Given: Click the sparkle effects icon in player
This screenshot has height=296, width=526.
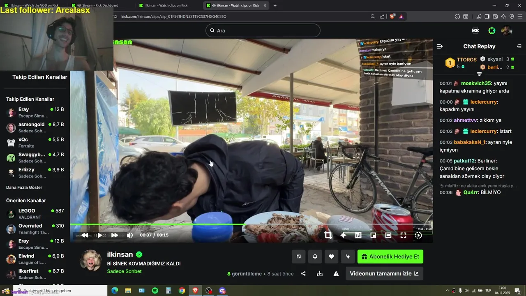Looking at the screenshot, I should click(x=343, y=235).
